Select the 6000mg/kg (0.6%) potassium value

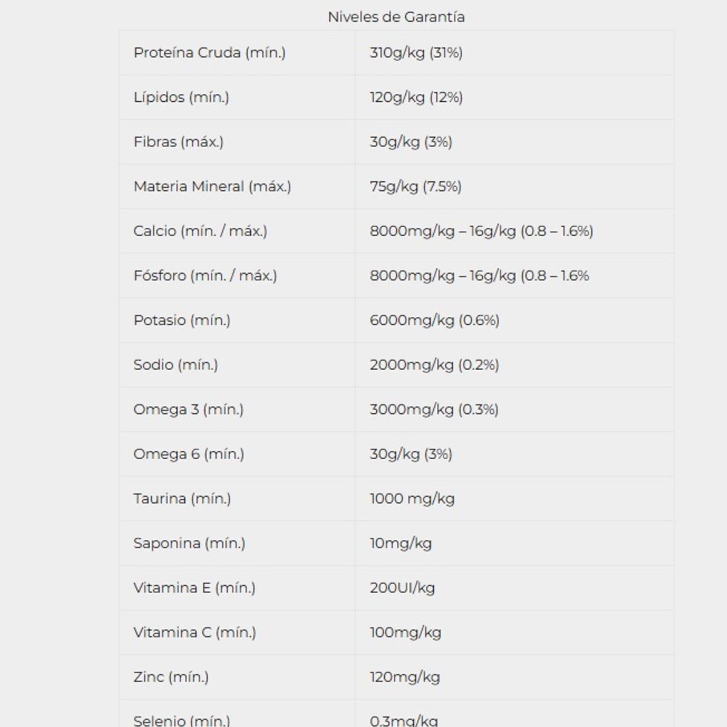pyautogui.click(x=434, y=320)
